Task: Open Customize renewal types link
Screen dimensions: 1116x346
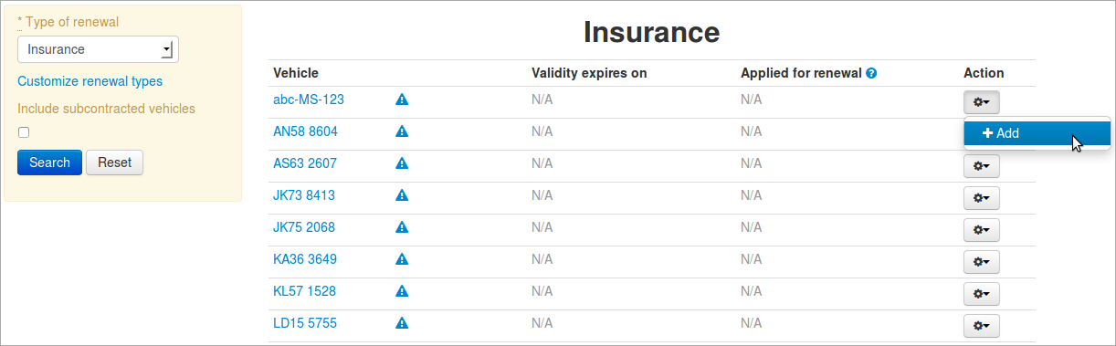Action: [x=89, y=81]
